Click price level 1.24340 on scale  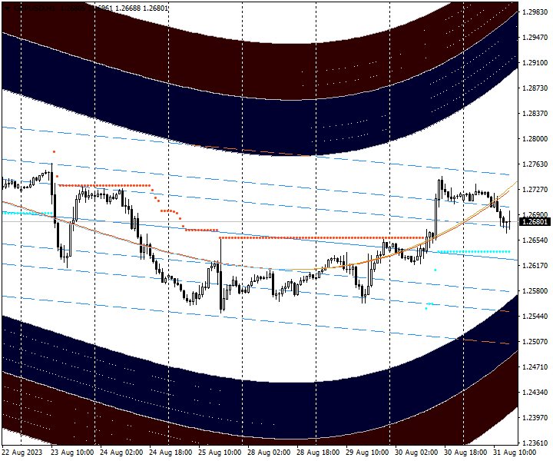click(x=535, y=392)
